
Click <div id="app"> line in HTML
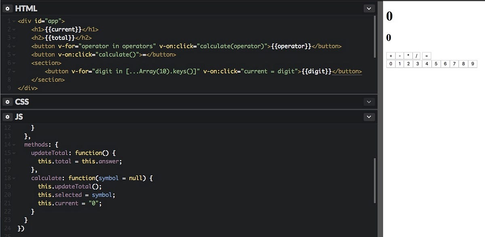(41, 21)
